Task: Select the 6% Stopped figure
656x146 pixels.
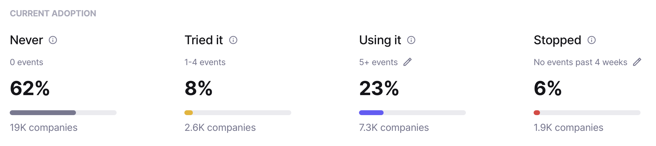Action: click(x=548, y=88)
